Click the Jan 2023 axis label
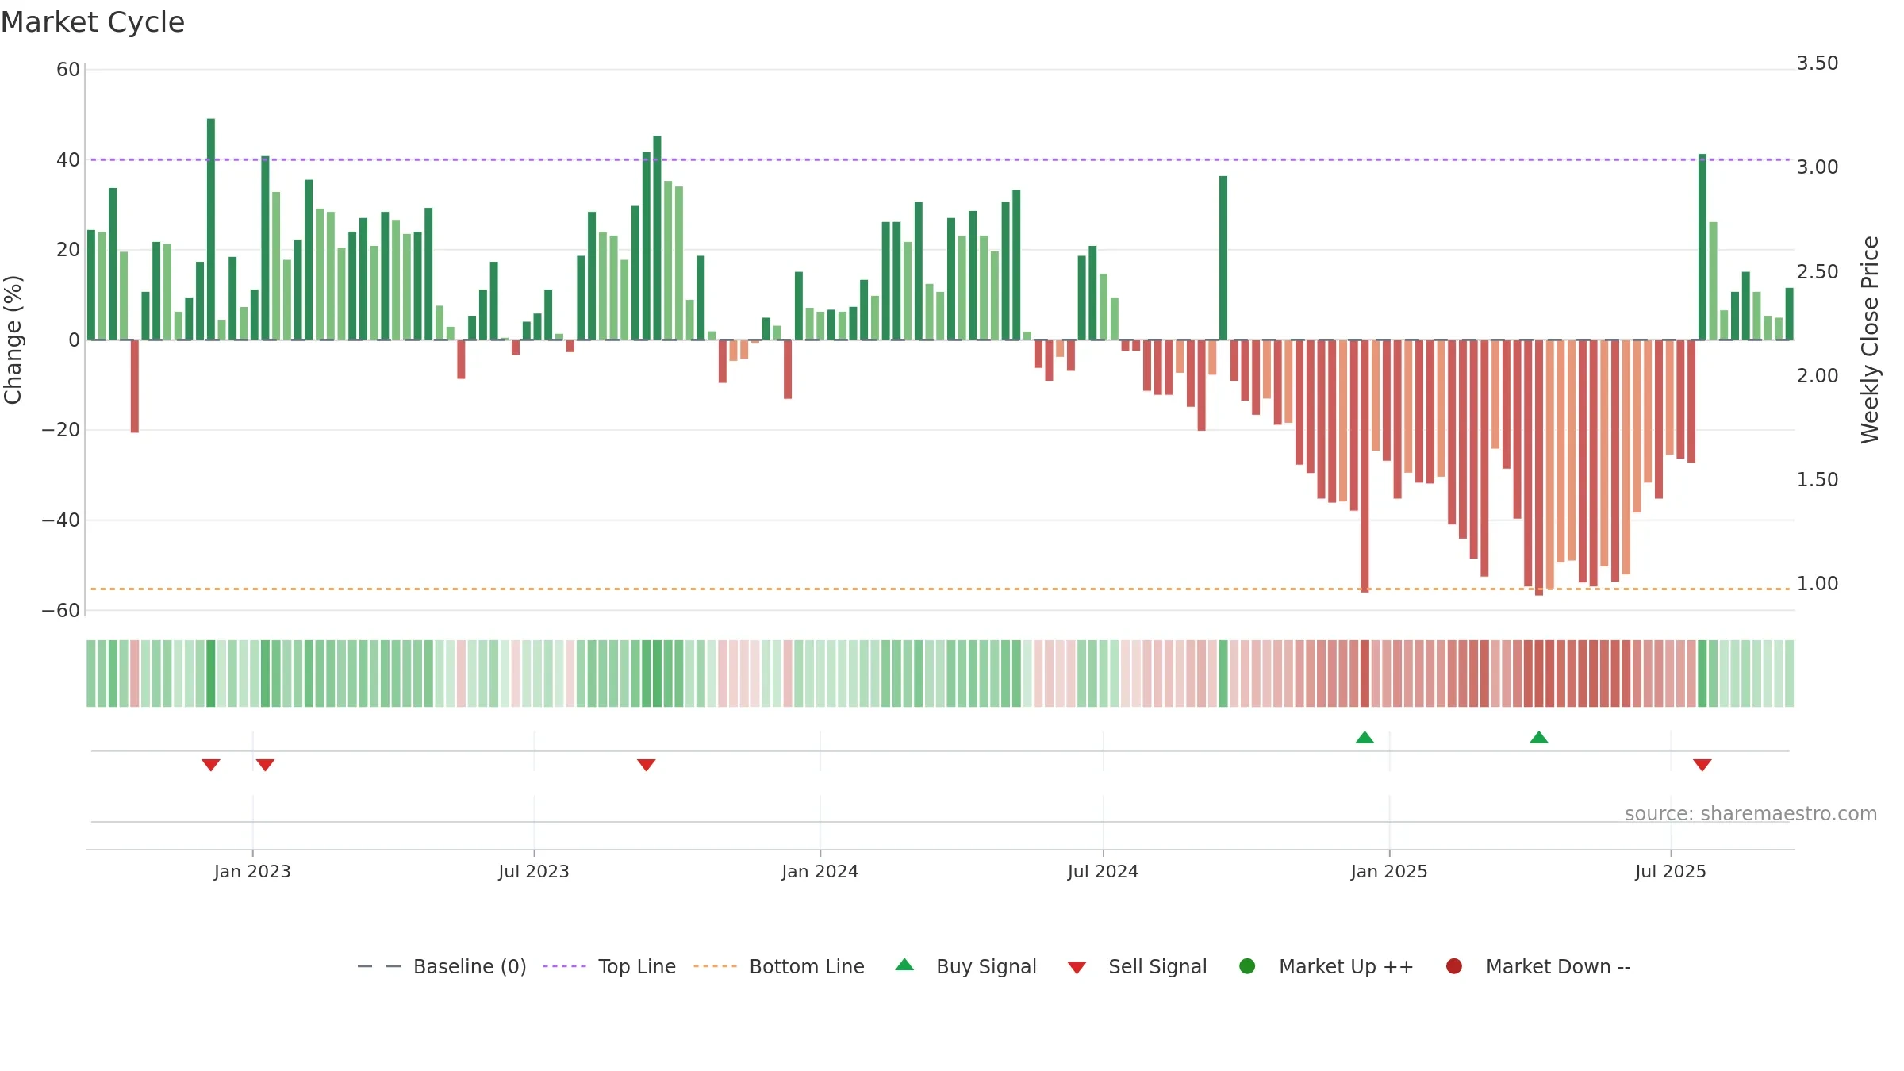 [x=252, y=872]
